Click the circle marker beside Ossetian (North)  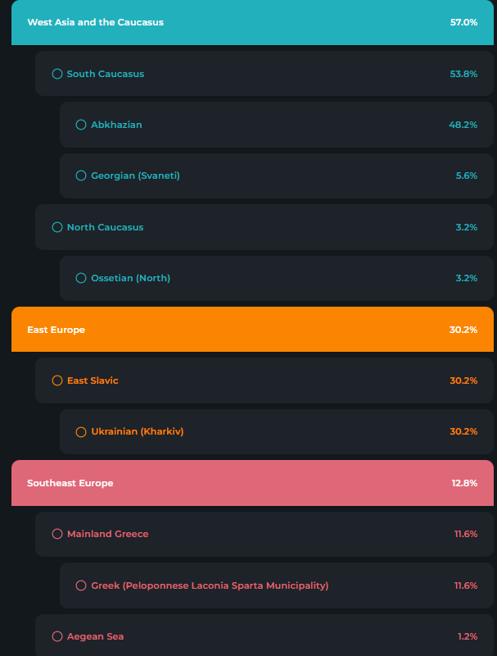[81, 278]
